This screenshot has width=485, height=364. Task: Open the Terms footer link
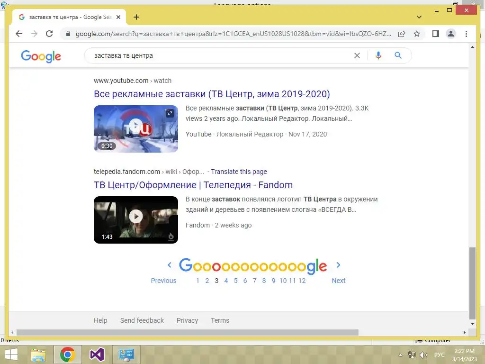(x=220, y=320)
